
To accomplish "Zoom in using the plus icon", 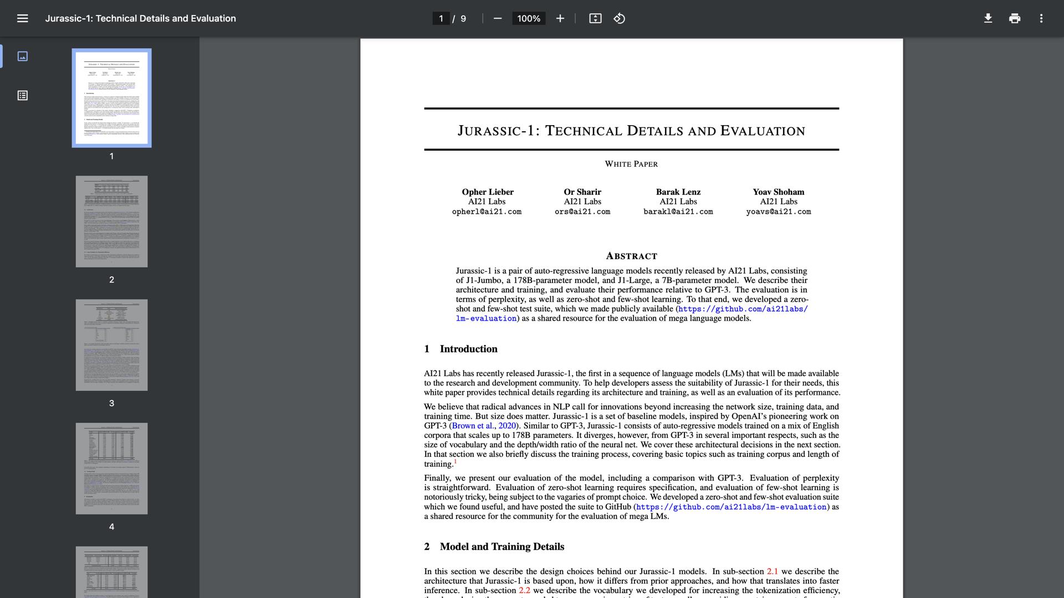I will [x=560, y=18].
